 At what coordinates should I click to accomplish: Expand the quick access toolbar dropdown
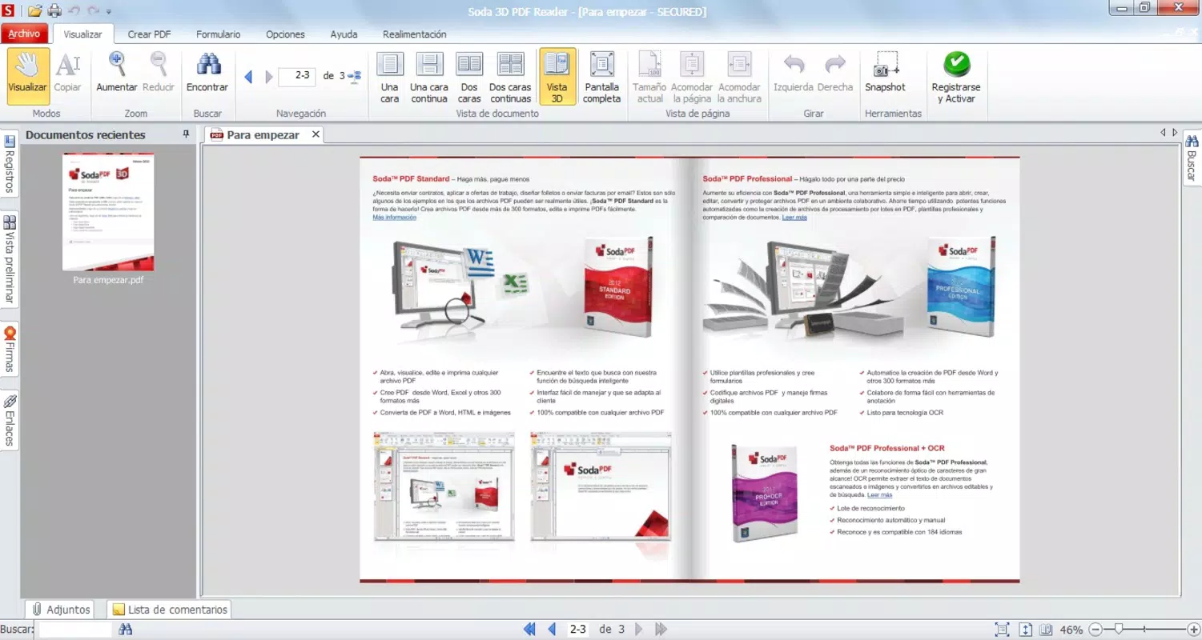(109, 12)
